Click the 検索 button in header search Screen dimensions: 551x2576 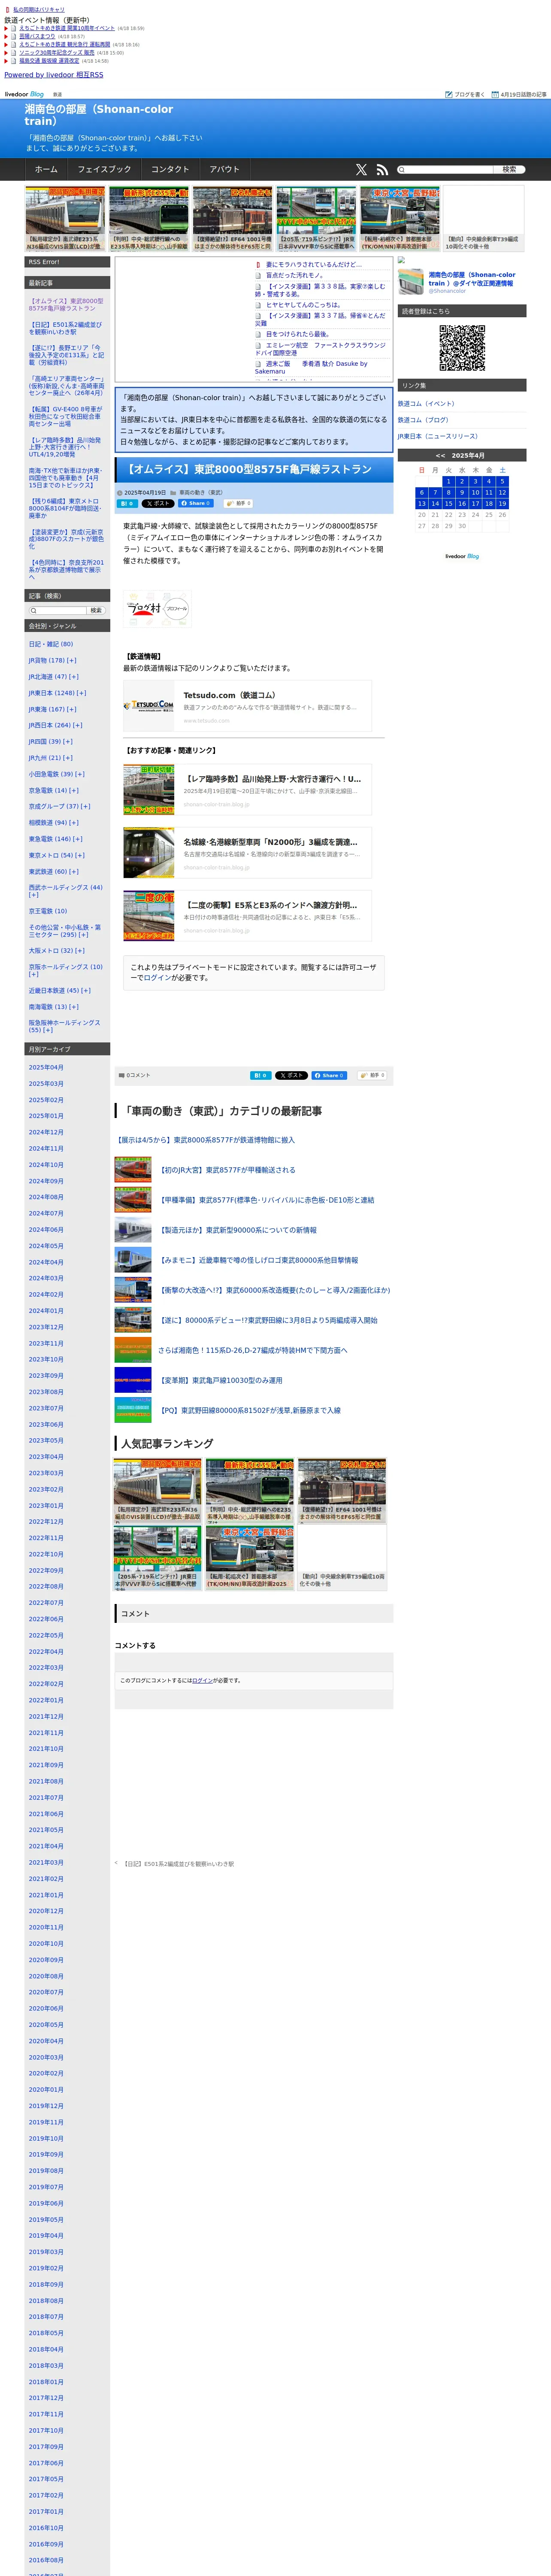[x=509, y=170]
